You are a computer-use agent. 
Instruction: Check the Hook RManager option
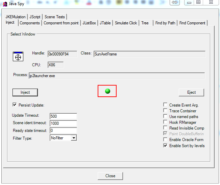(x=165, y=122)
